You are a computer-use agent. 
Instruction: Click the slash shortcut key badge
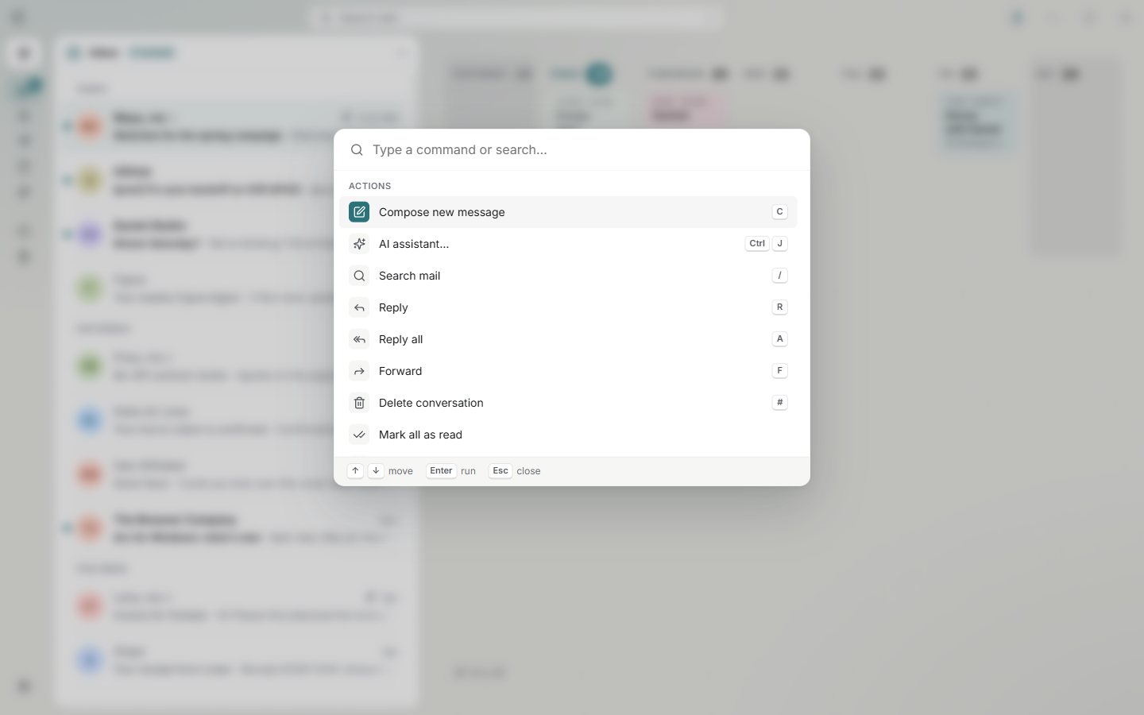[779, 276]
